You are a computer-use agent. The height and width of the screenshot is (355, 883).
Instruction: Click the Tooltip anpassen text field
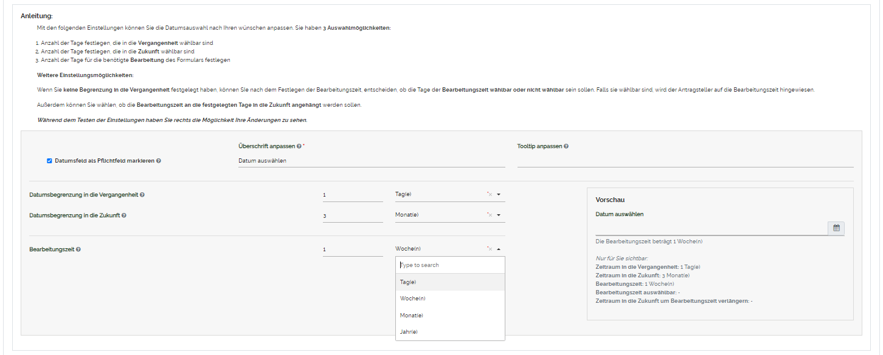pos(685,161)
